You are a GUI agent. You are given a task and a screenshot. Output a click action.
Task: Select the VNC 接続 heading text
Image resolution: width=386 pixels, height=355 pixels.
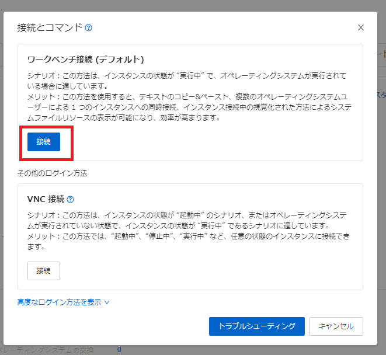pos(46,199)
